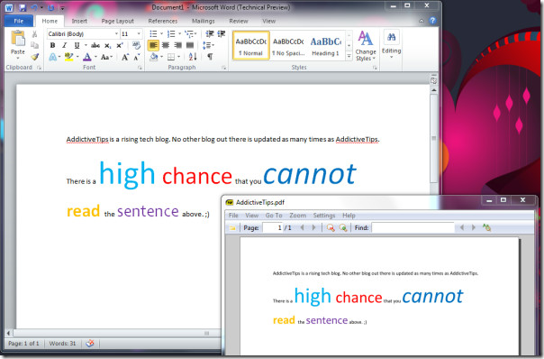Go to previous page in PDF viewer
This screenshot has height=359, width=544.
pyautogui.click(x=302, y=227)
